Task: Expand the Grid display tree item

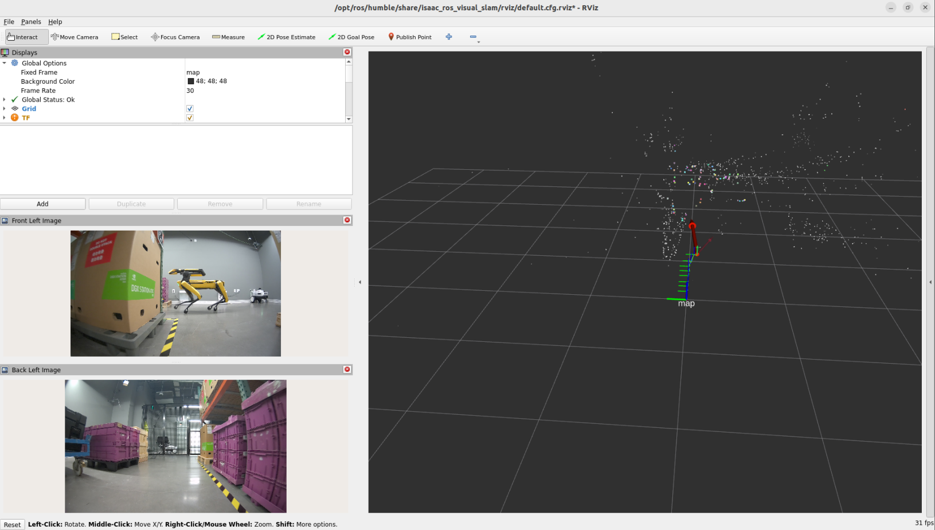Action: pos(5,108)
